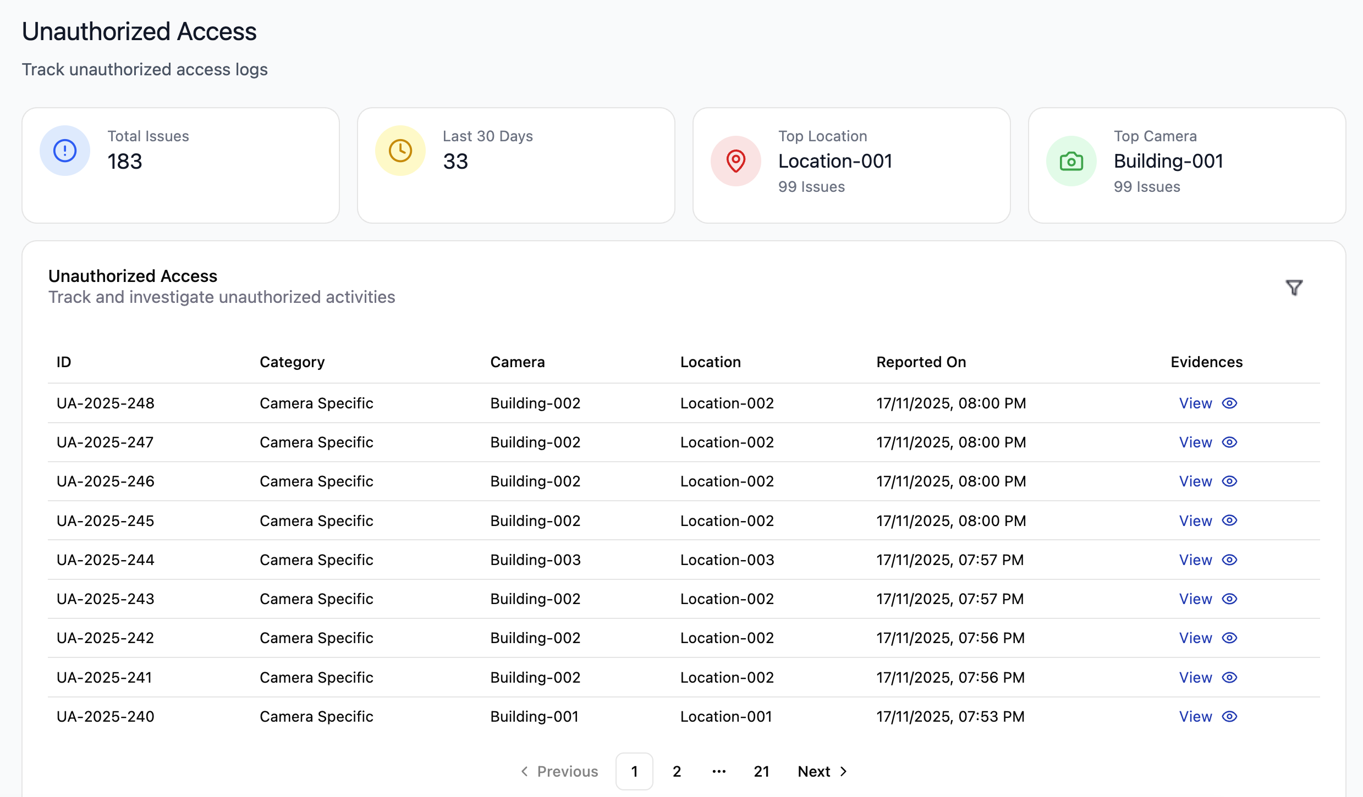This screenshot has width=1363, height=797.
Task: View evidence for UA-2025-243
Action: 1195,599
